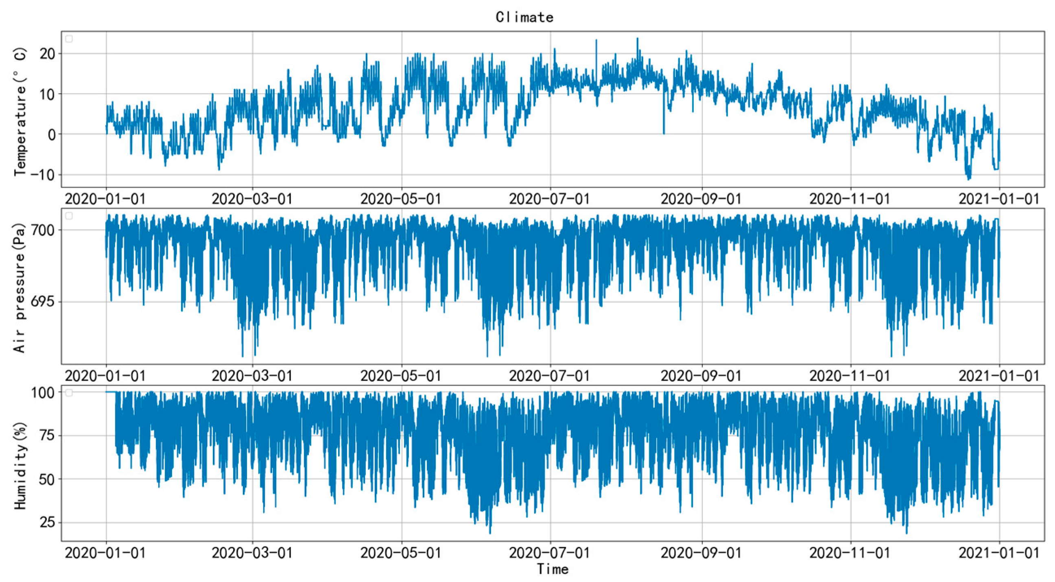This screenshot has height=582, width=1055.
Task: Select the Temperature(°C) y-axis label
Action: coord(20,112)
